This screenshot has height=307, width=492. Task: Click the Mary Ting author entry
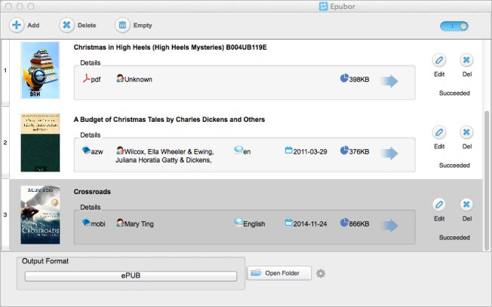click(135, 223)
